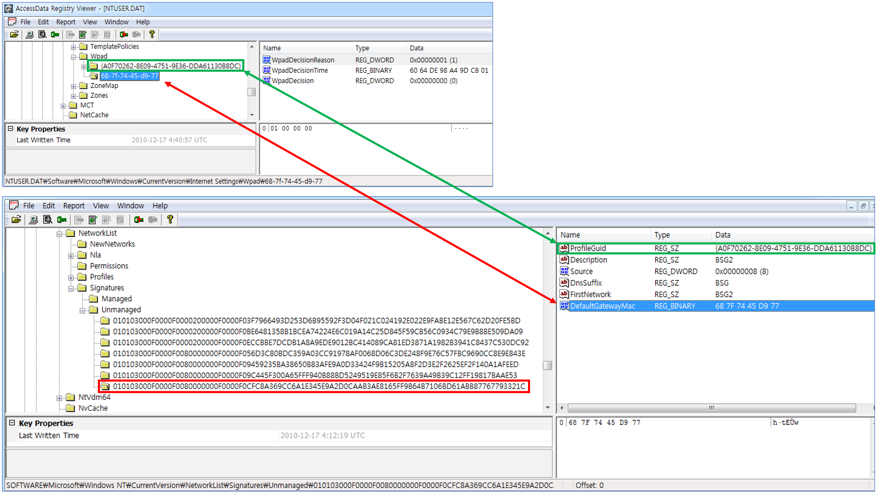This screenshot has height=494, width=877.
Task: Click the ProfileGuid string value icon
Action: point(564,248)
